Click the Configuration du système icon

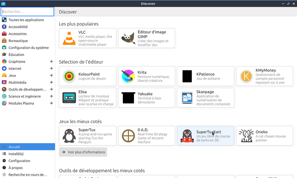[4, 47]
